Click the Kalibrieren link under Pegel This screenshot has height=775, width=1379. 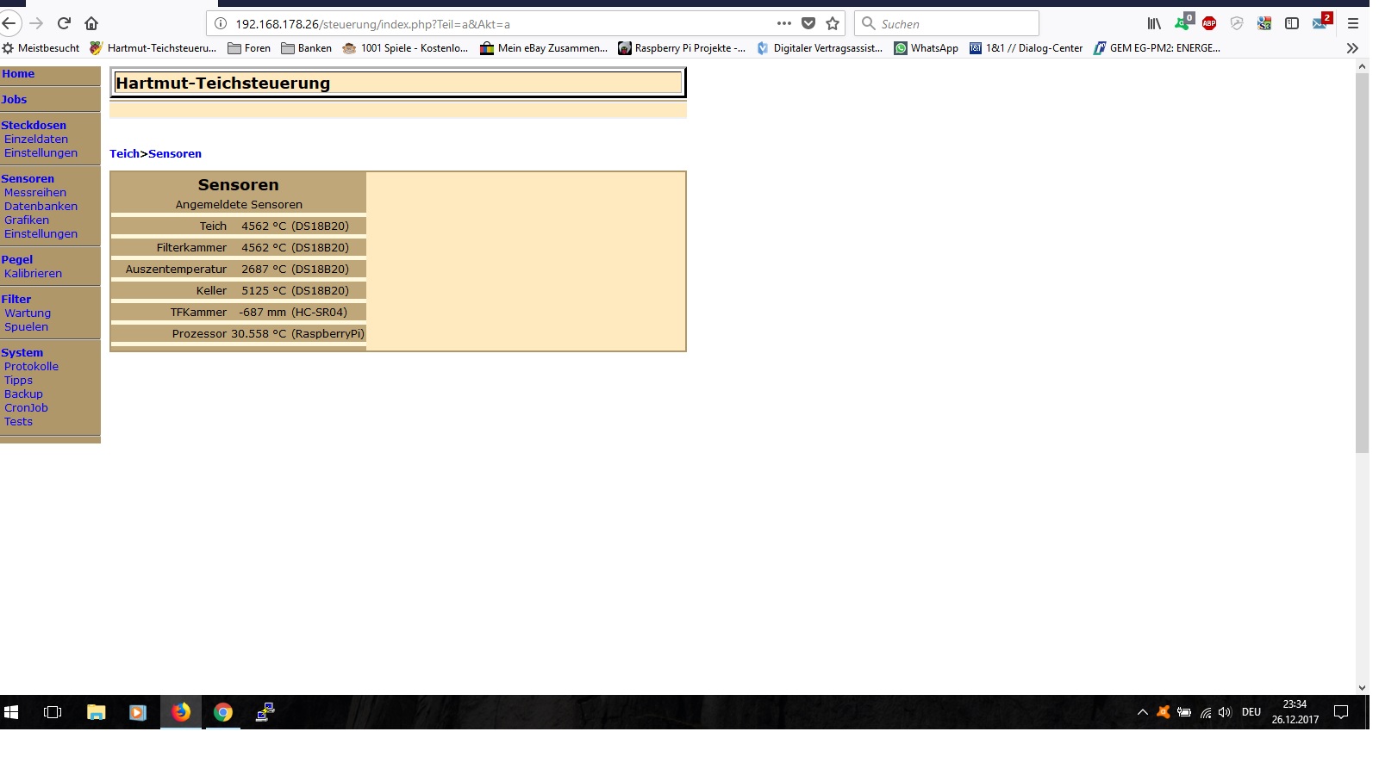click(33, 274)
